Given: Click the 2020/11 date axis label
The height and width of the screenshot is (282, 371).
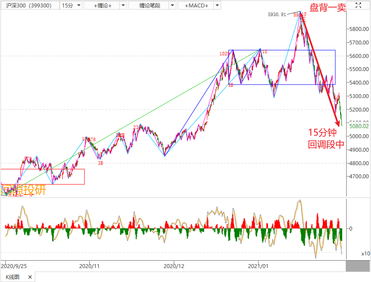Looking at the screenshot, I should click(x=90, y=265).
